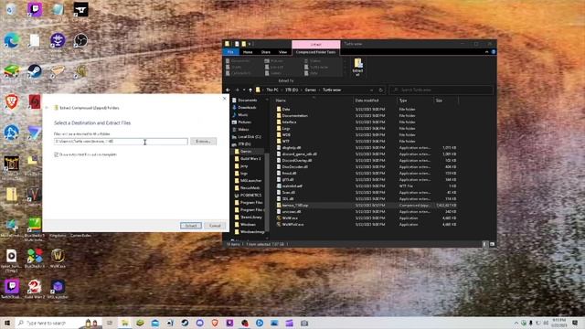Click Extract all icon in the ribbon

pos(357,67)
